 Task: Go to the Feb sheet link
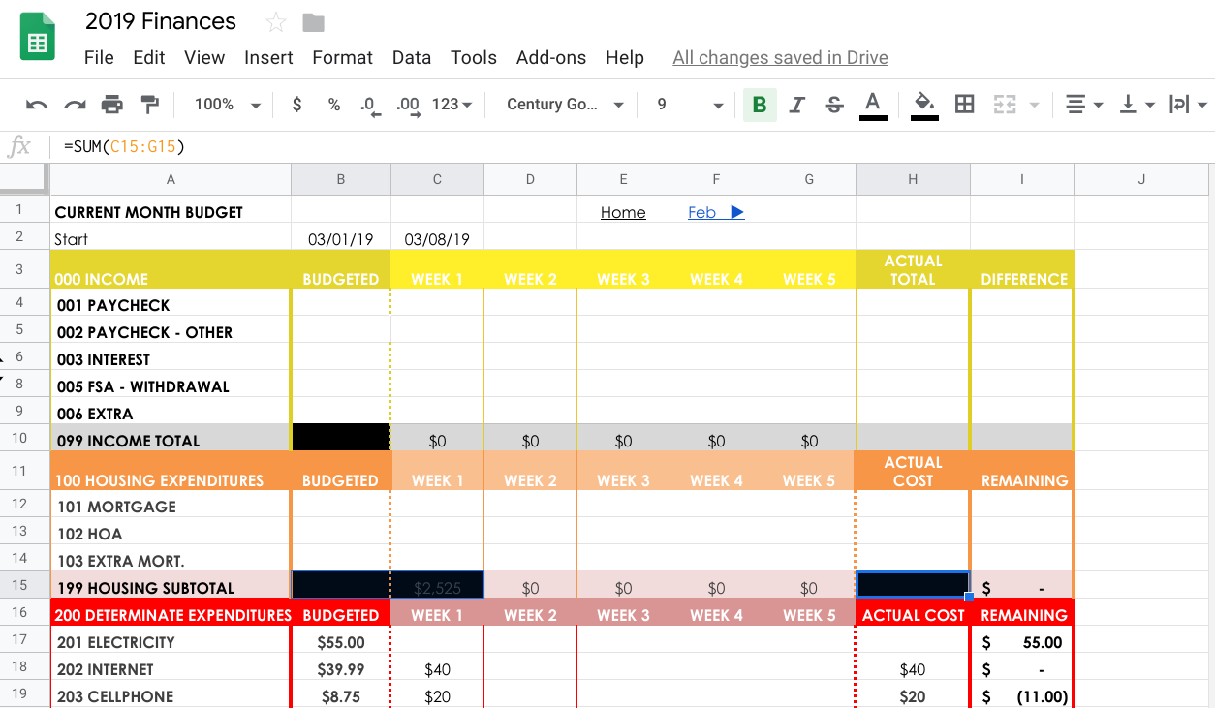715,213
